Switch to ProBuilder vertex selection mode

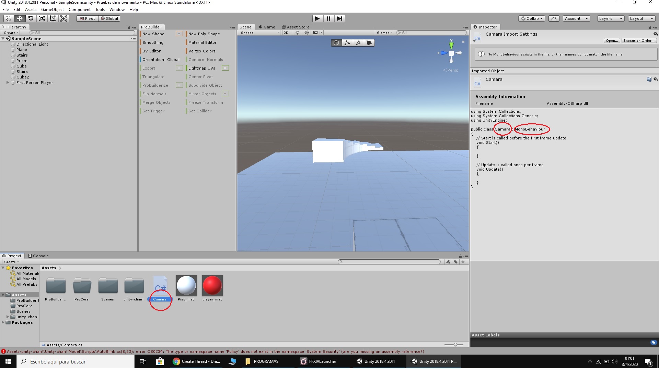pos(347,42)
